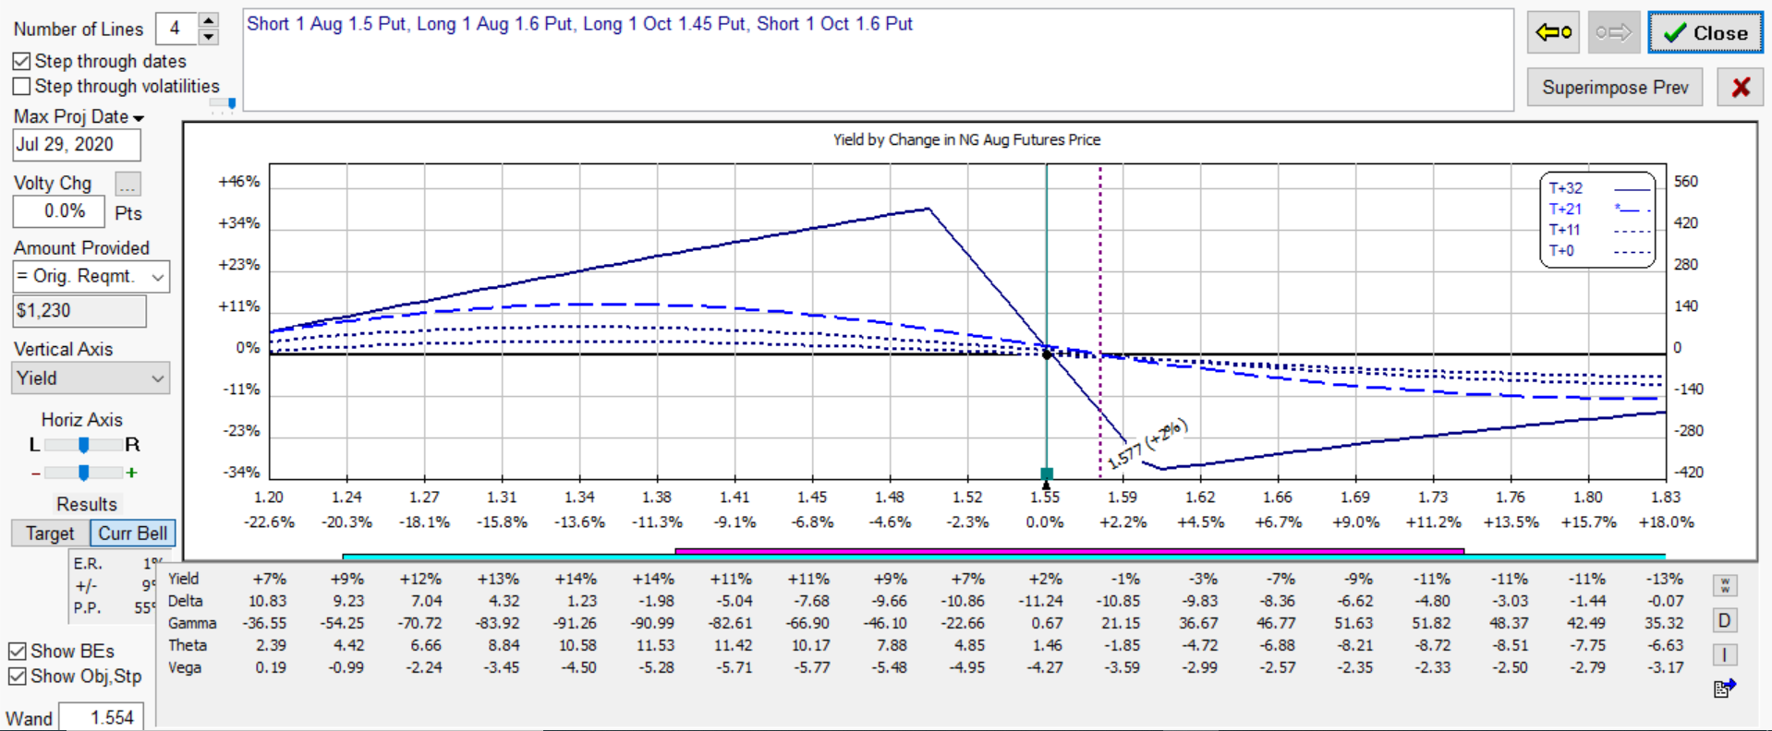The image size is (1772, 731).
Task: Click the Number of Lines input field
Action: pyautogui.click(x=176, y=29)
